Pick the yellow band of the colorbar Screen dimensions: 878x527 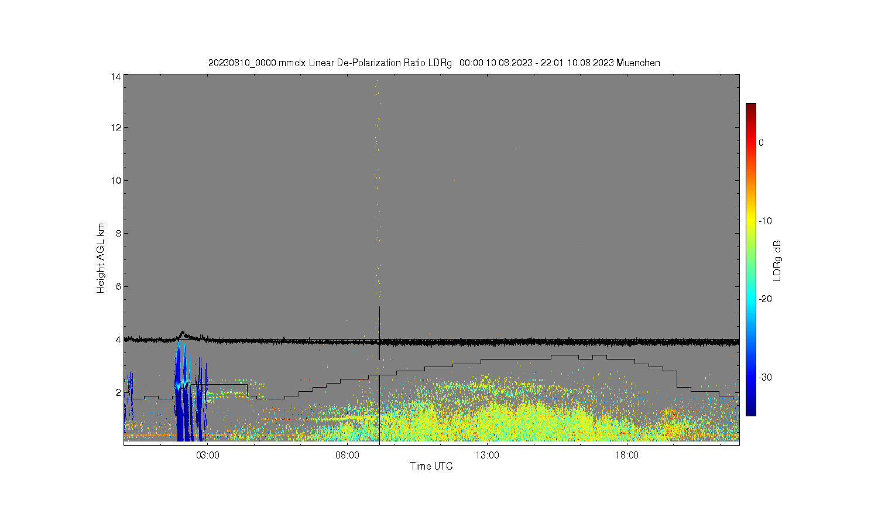tap(751, 221)
